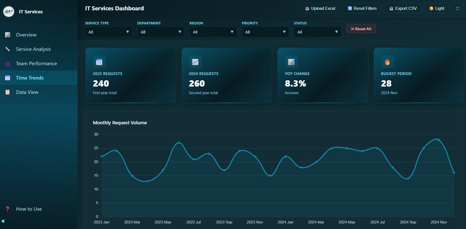Expand the Priority dropdown menu
Viewport: 466px width, 229px height.
pos(265,32)
